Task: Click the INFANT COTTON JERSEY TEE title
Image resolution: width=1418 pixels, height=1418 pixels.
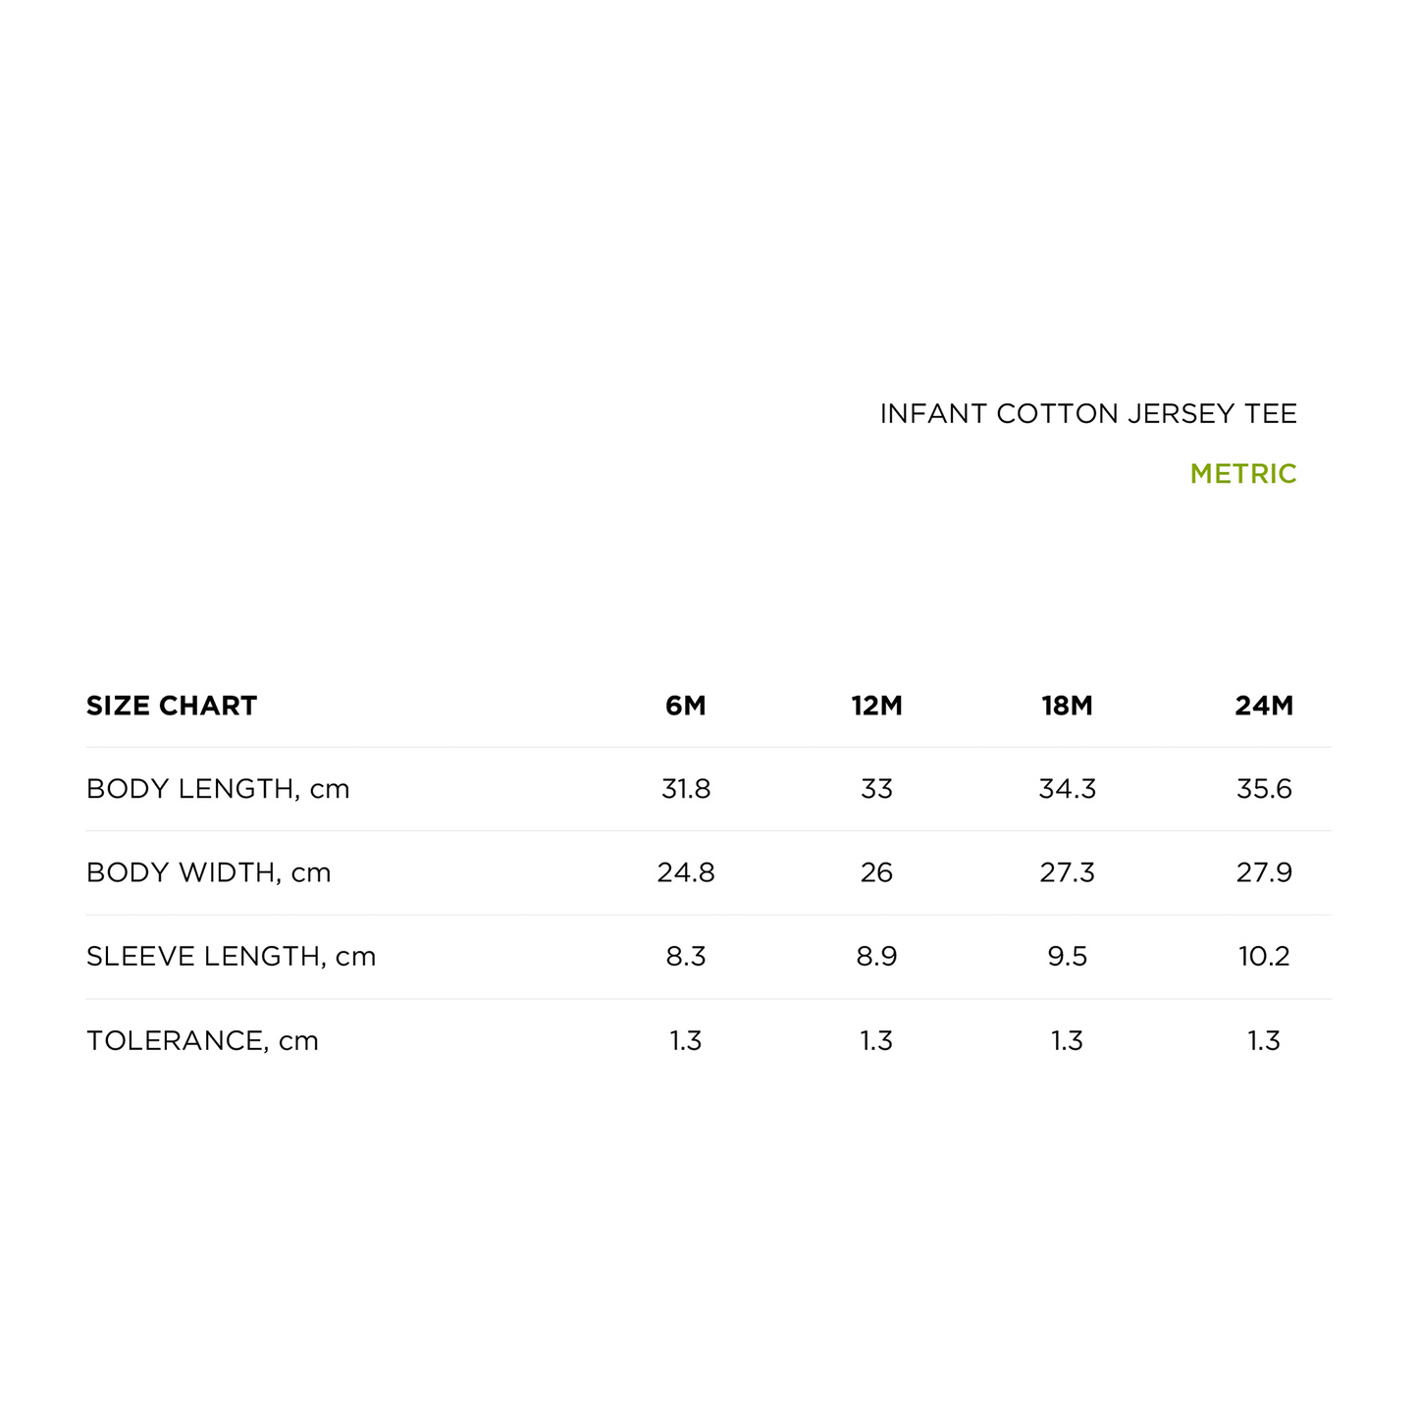Action: 1087,414
